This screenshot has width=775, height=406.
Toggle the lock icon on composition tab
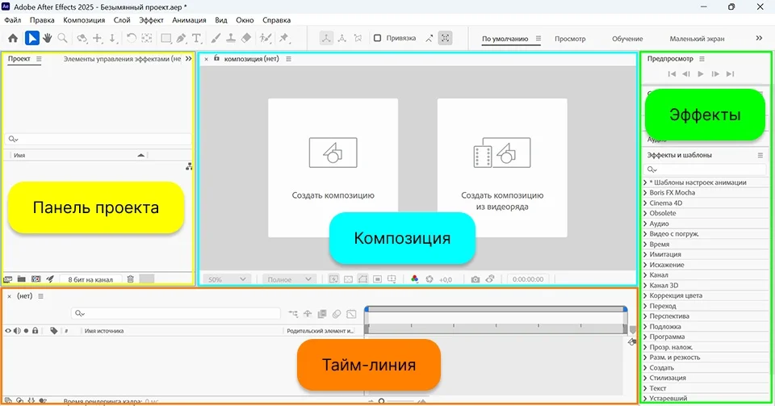coord(216,58)
